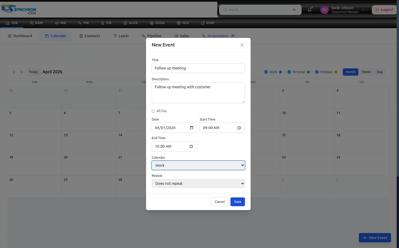Close the New Event dialog with X
The height and width of the screenshot is (248, 399).
242,45
